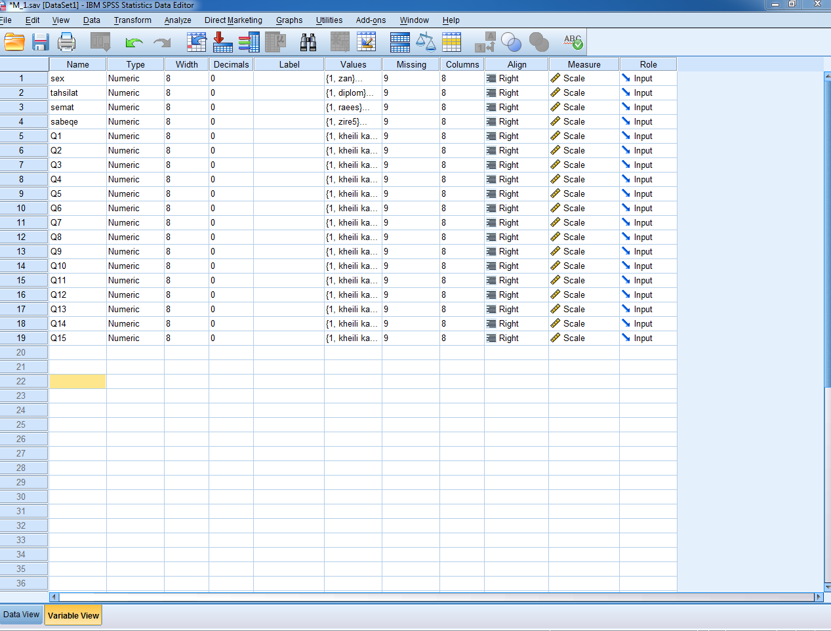Click the Values cell for Q1
This screenshot has height=631, width=831.
point(353,136)
